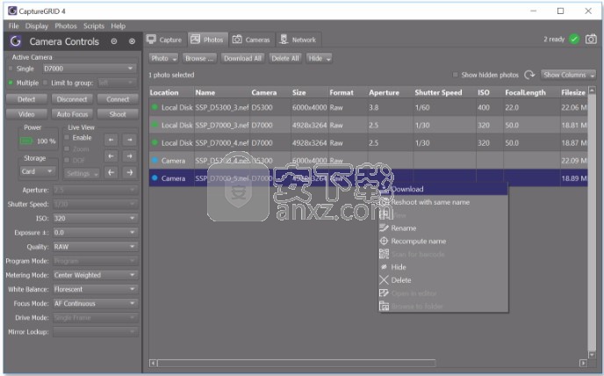Click blue status dot of SSP_D7000_5.nef row
Image resolution: width=604 pixels, height=376 pixels.
[x=155, y=178]
